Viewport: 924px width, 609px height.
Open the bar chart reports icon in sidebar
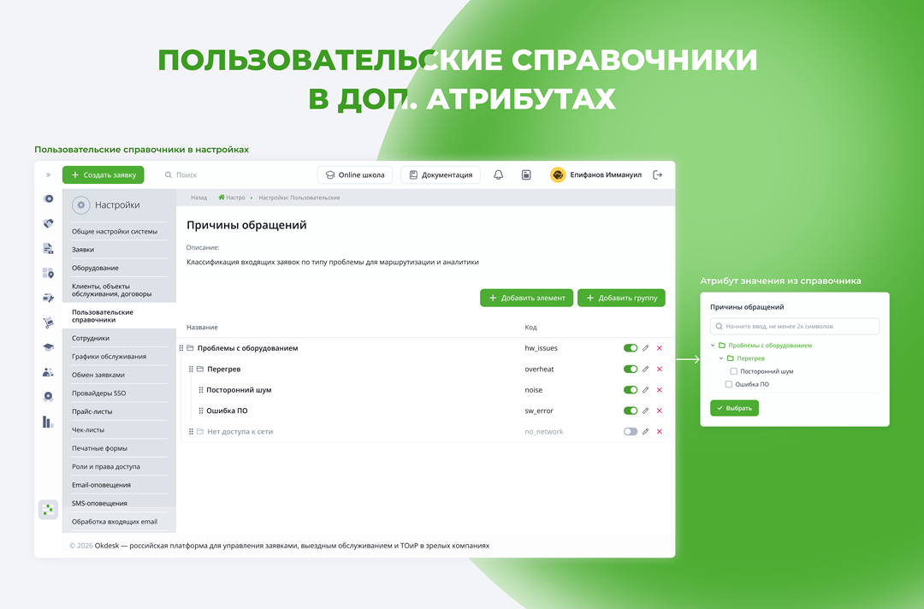pos(48,422)
